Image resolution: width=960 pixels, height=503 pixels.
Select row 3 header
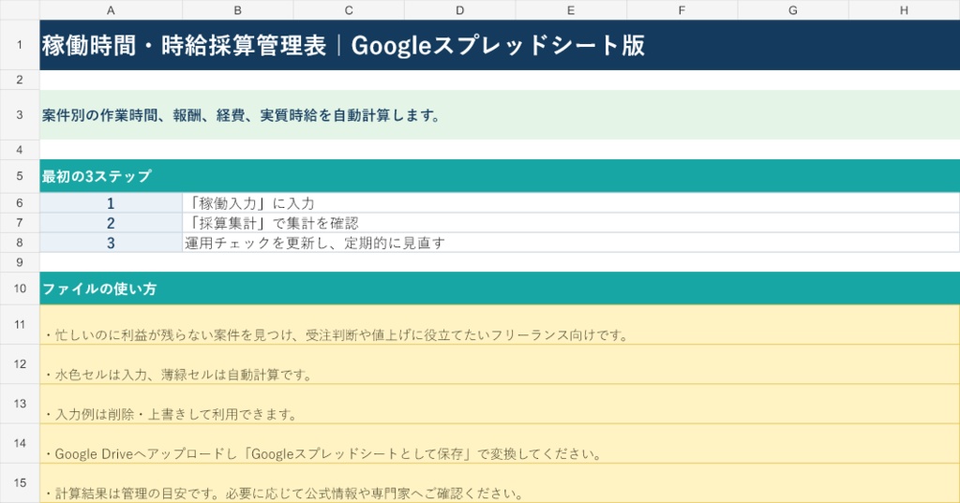click(20, 114)
